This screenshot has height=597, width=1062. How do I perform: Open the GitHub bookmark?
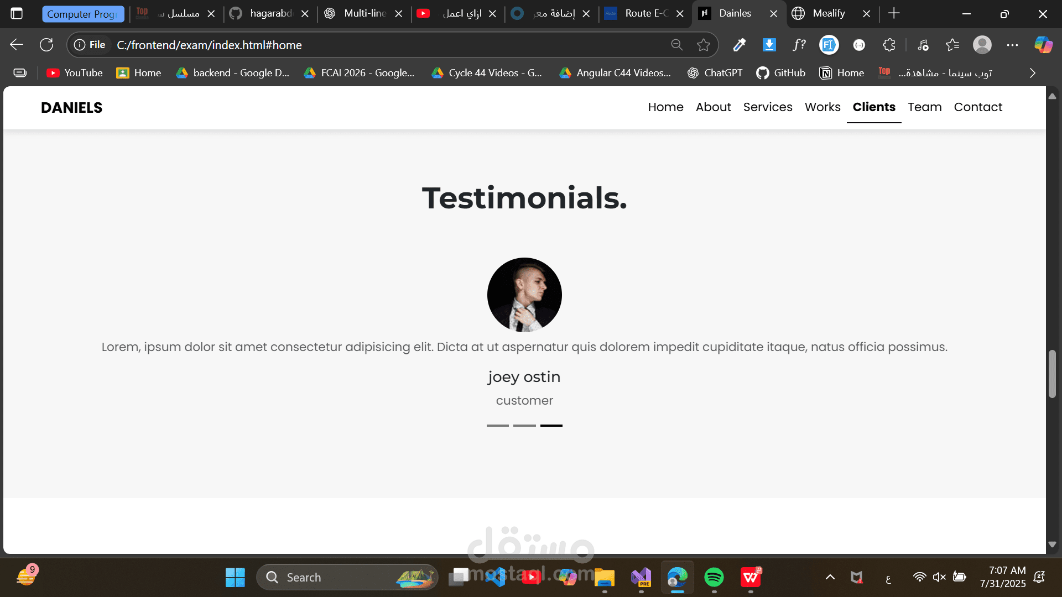click(x=780, y=73)
